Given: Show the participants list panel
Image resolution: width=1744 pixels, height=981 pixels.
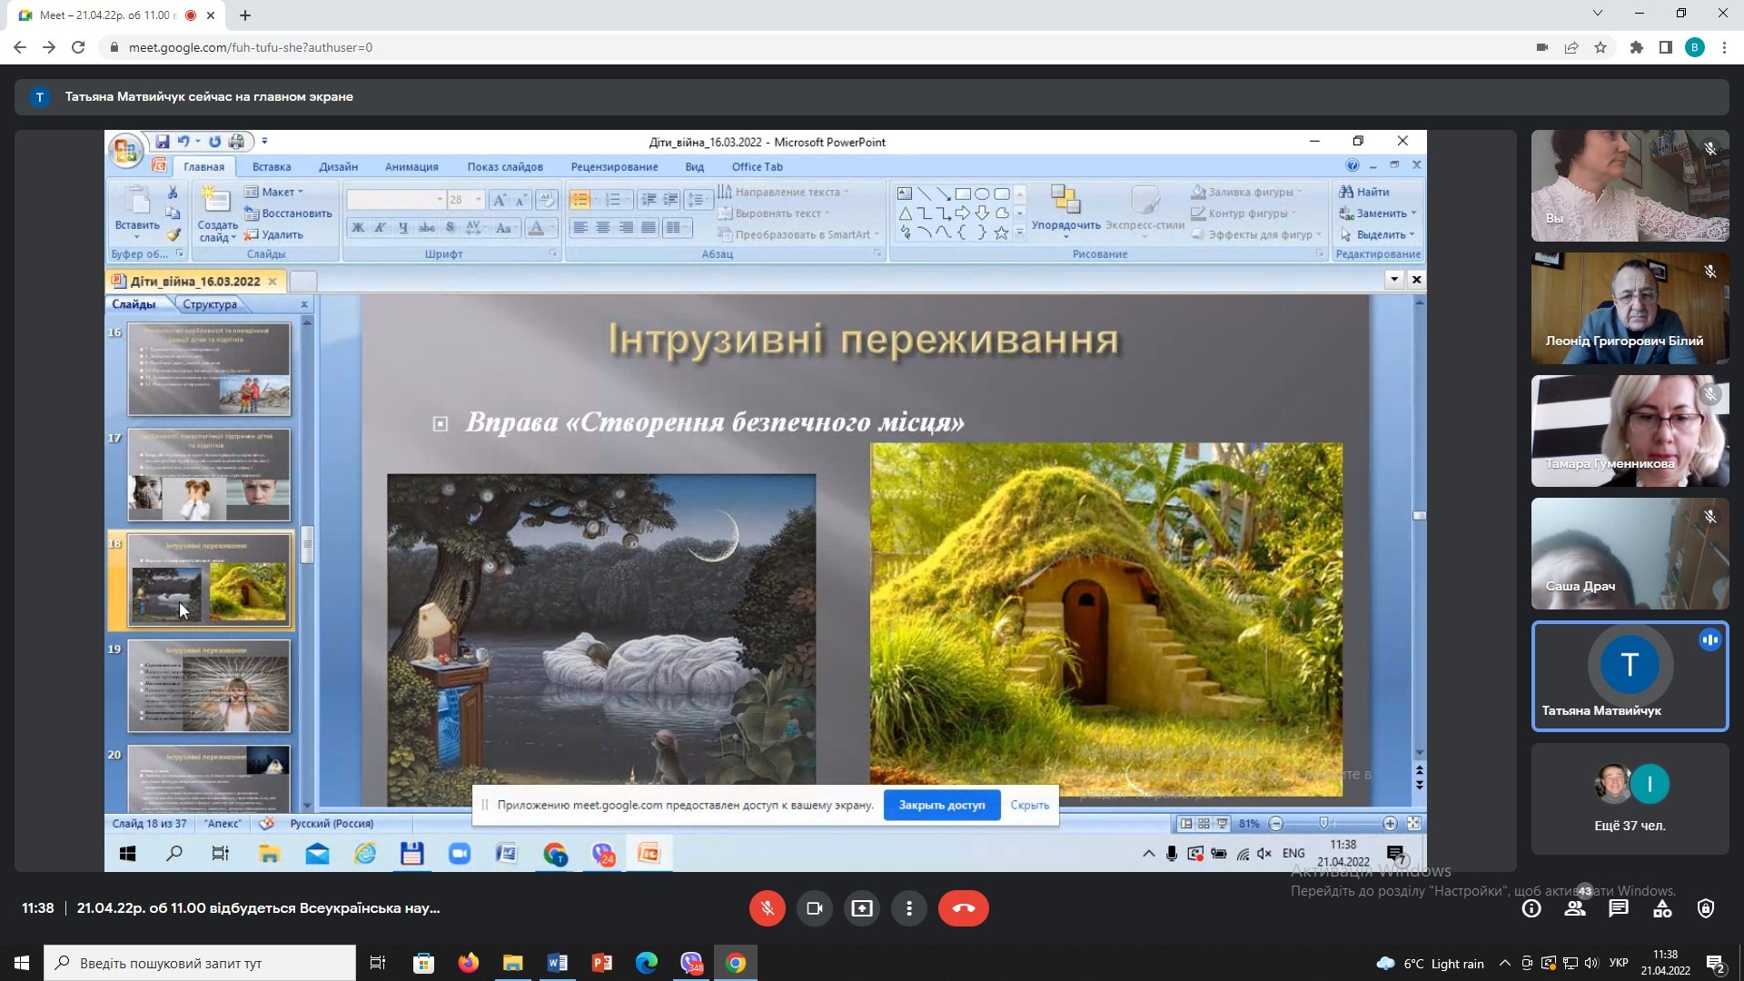Looking at the screenshot, I should click(x=1575, y=908).
